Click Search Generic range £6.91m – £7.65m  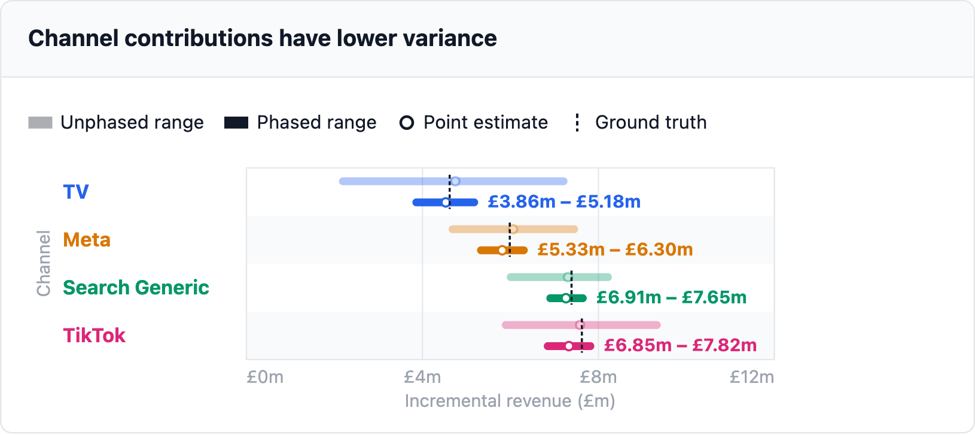coord(671,297)
